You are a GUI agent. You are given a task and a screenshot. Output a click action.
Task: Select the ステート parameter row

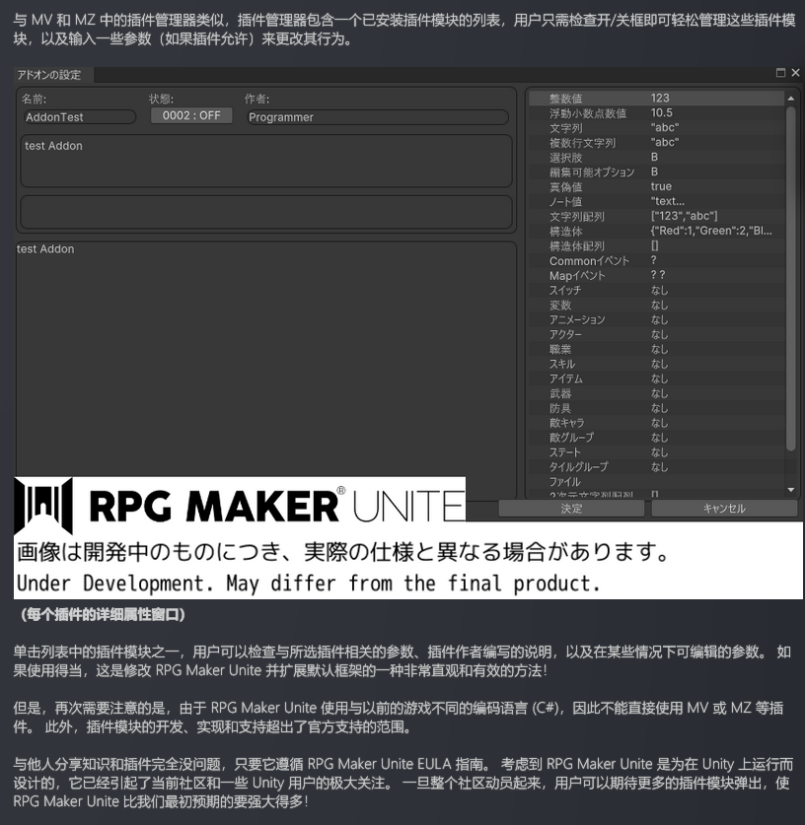[657, 451]
